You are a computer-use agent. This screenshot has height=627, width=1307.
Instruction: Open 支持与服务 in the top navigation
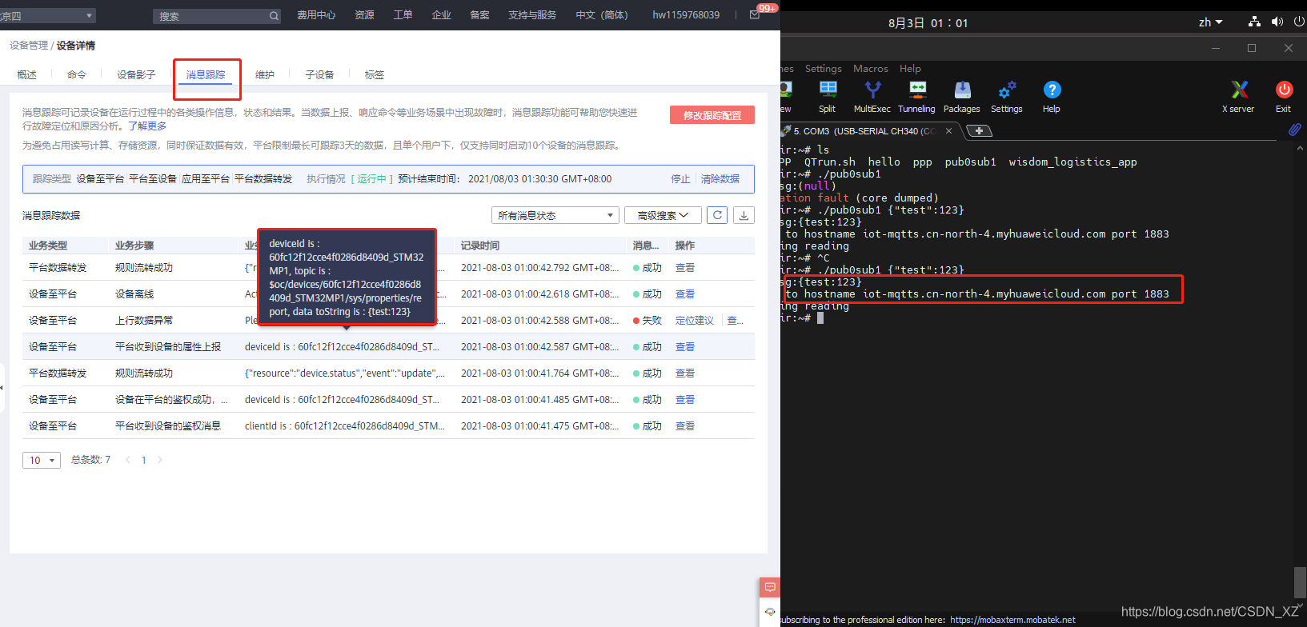click(532, 15)
